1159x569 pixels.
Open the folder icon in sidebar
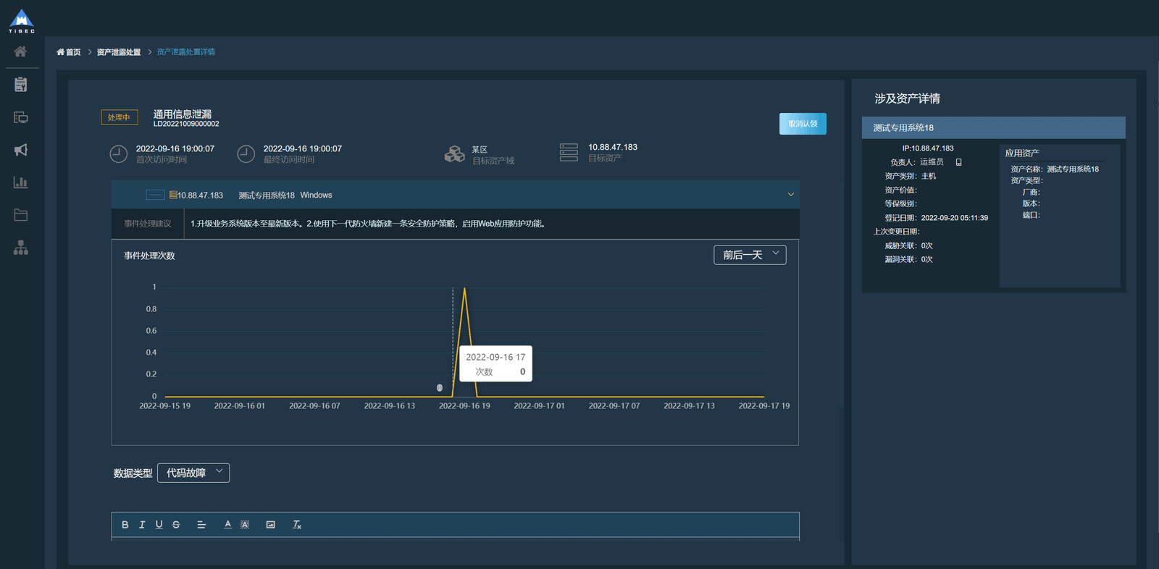(x=21, y=215)
